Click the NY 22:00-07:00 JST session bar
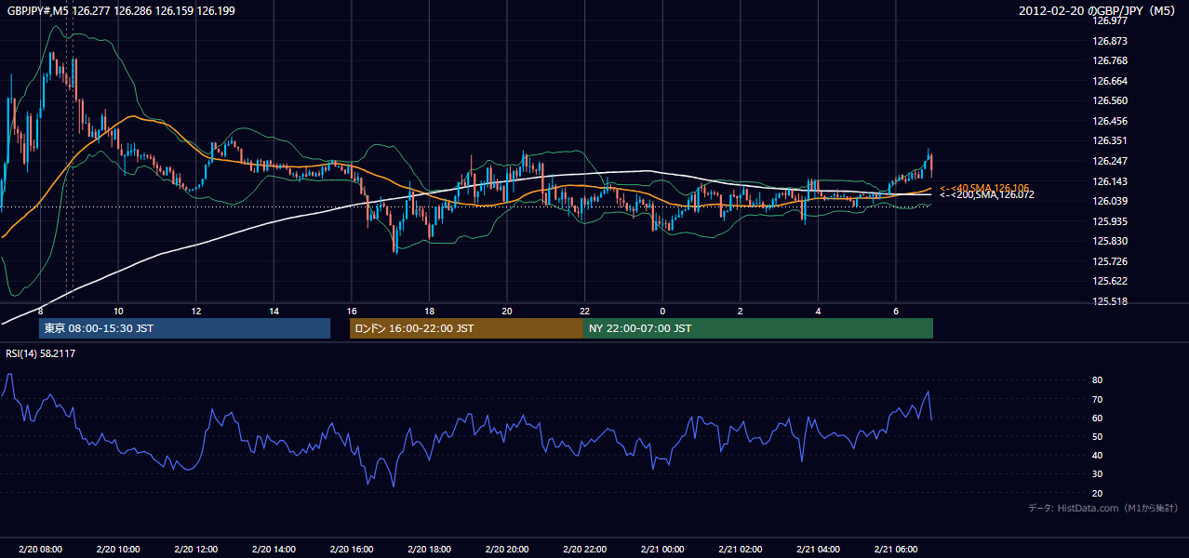Screen dimensions: 1189x558 758,328
